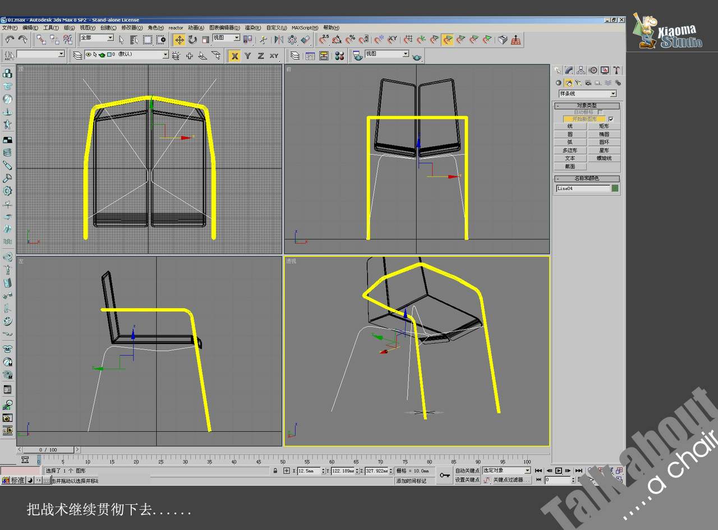Click the green object color swatch
This screenshot has height=530, width=718.
point(615,188)
